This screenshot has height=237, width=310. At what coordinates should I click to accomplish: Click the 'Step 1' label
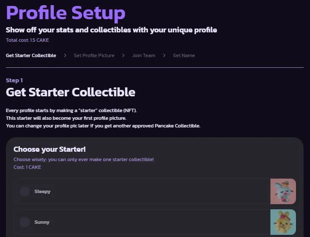(x=14, y=80)
